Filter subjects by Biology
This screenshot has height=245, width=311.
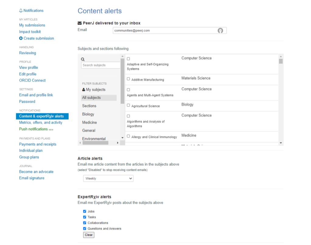[88, 114]
